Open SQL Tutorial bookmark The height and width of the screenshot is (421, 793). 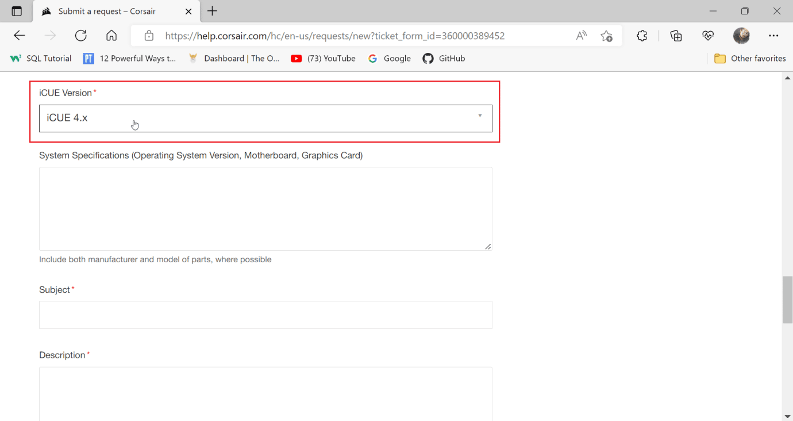coord(41,58)
